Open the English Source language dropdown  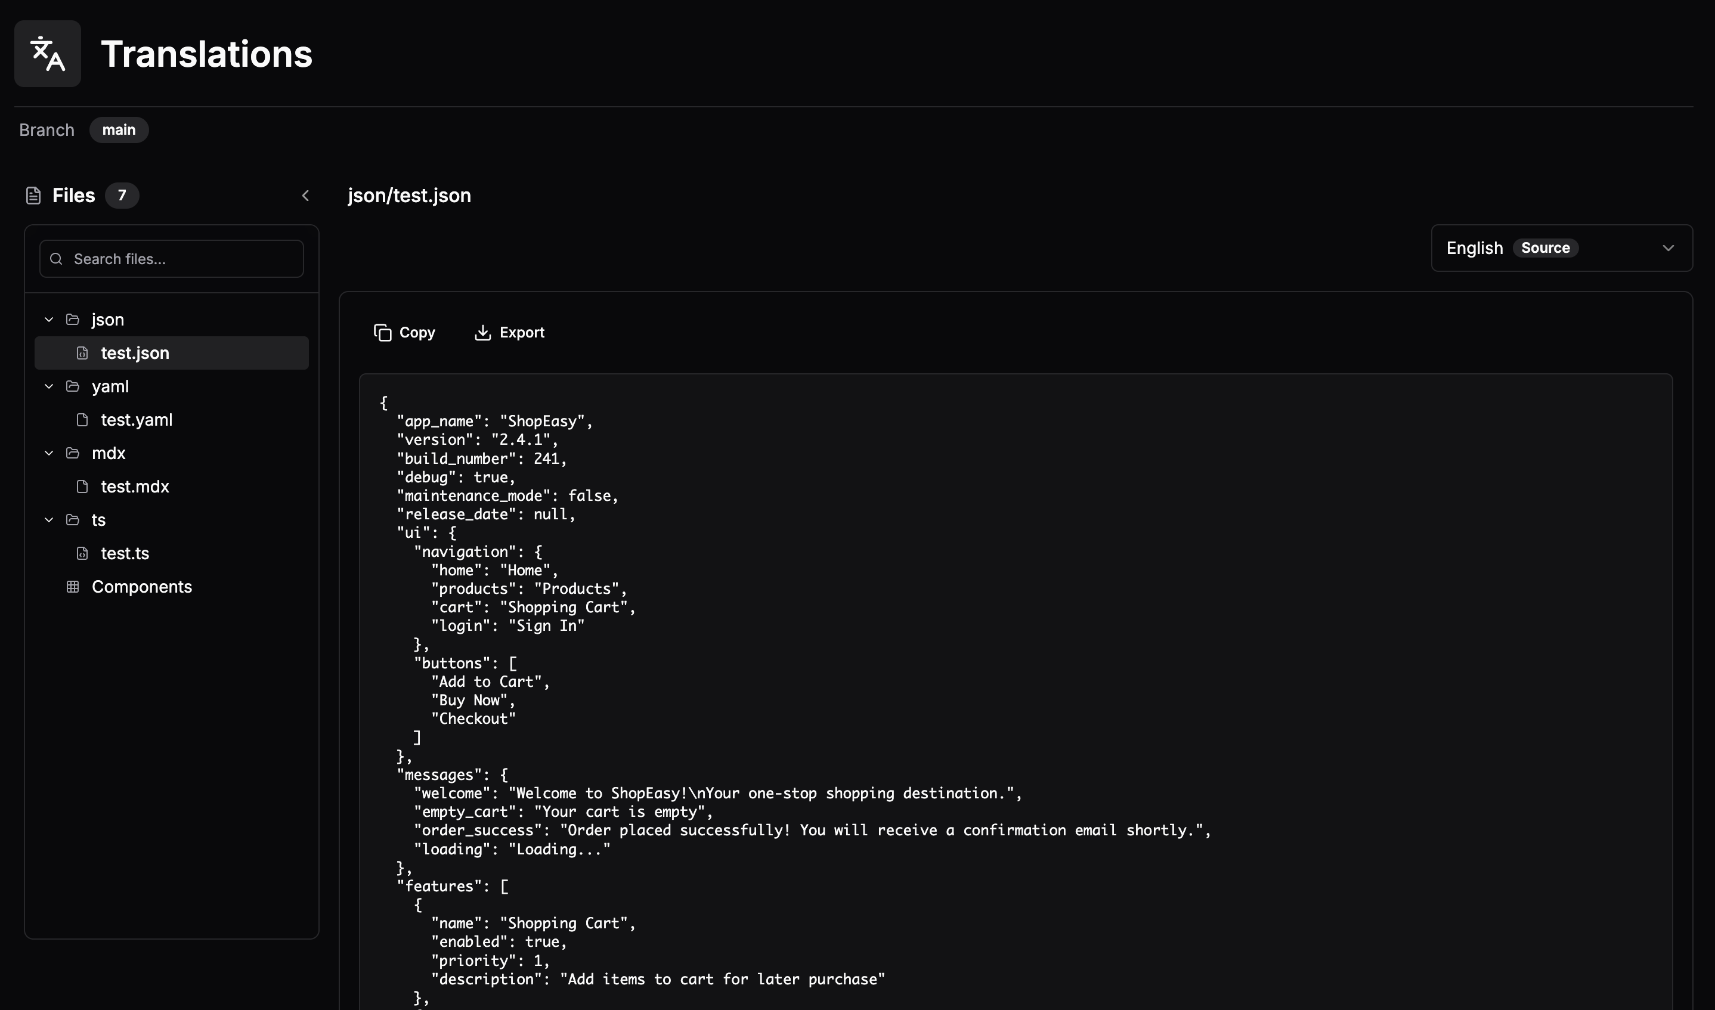pyautogui.click(x=1561, y=249)
